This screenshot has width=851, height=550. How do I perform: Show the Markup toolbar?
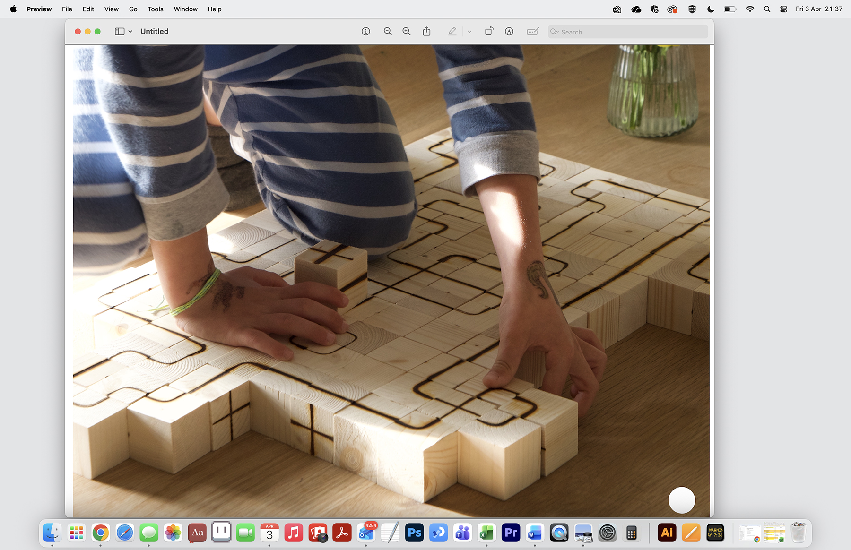pyautogui.click(x=509, y=32)
